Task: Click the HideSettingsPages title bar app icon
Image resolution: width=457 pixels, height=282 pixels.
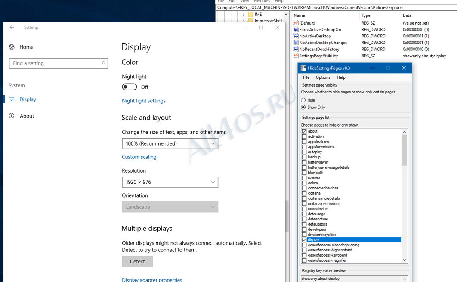Action: [303, 68]
